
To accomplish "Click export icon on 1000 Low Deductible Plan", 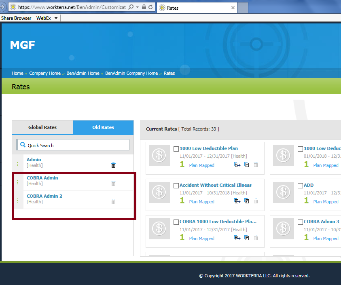I will [237, 165].
